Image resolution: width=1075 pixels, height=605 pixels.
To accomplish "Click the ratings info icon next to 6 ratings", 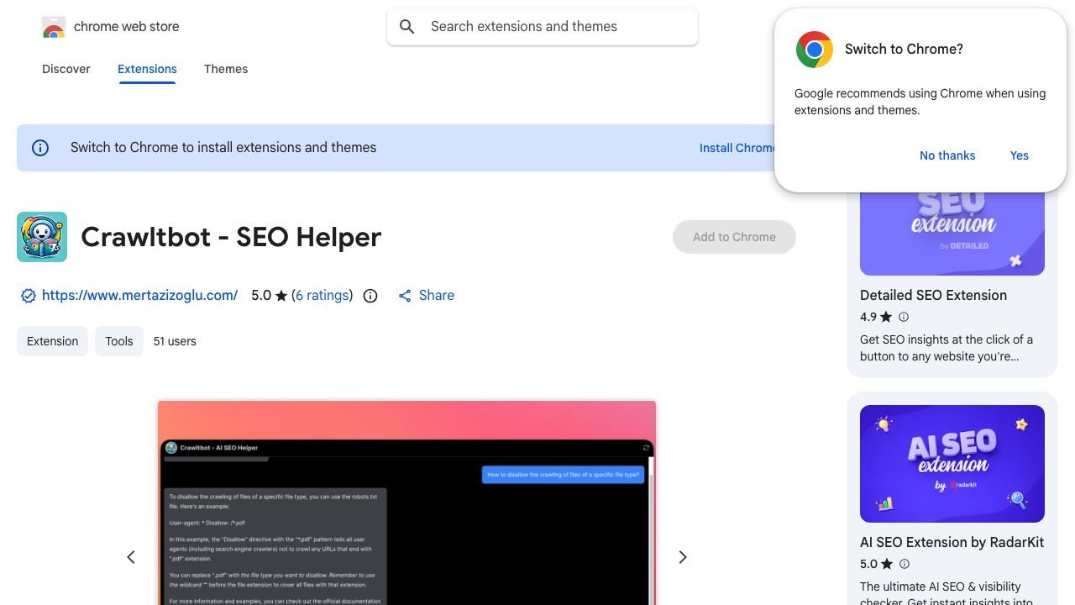I will 370,296.
